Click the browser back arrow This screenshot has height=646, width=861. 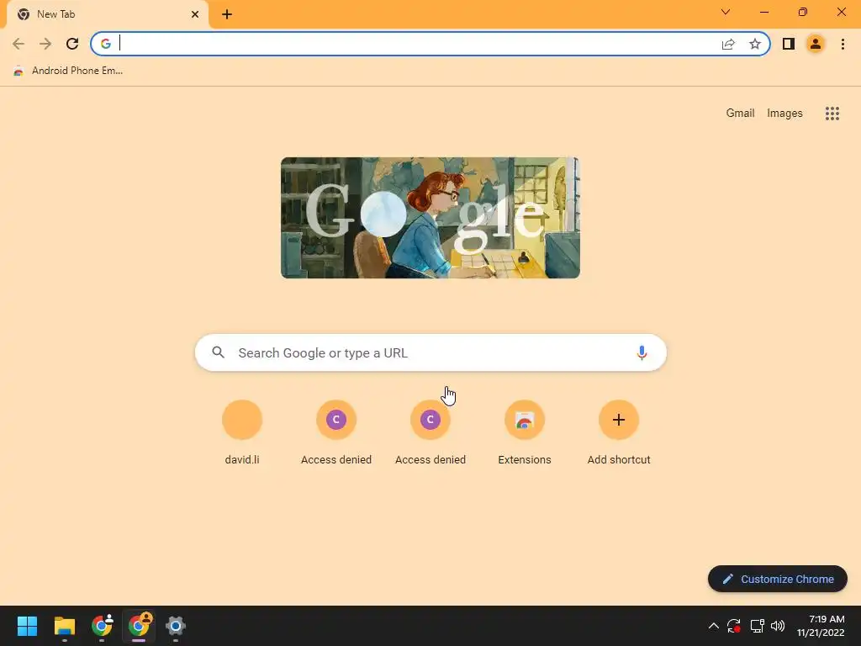18,44
